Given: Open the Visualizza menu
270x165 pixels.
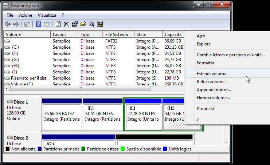Looking at the screenshot, I should pyautogui.click(x=47, y=15).
